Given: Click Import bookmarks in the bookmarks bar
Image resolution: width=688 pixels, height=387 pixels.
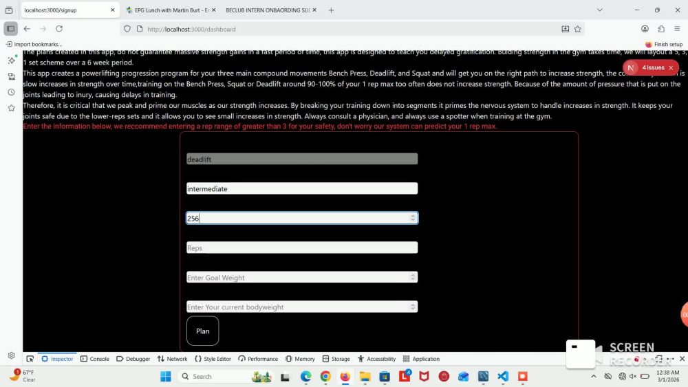Looking at the screenshot, I should click(x=34, y=44).
